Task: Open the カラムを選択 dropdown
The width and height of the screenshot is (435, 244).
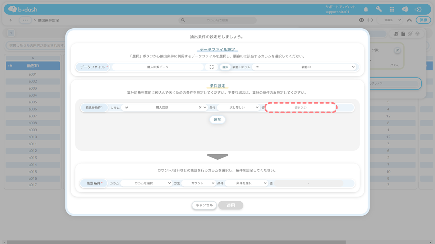Action: [146, 183]
